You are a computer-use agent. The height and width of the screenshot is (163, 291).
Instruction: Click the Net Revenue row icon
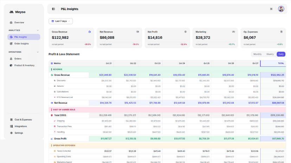click(x=52, y=103)
